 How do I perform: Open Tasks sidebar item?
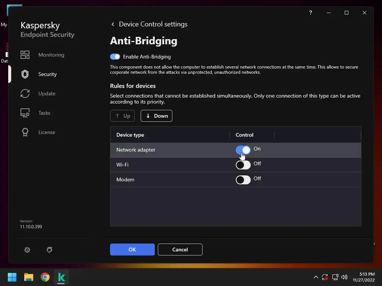pos(44,113)
